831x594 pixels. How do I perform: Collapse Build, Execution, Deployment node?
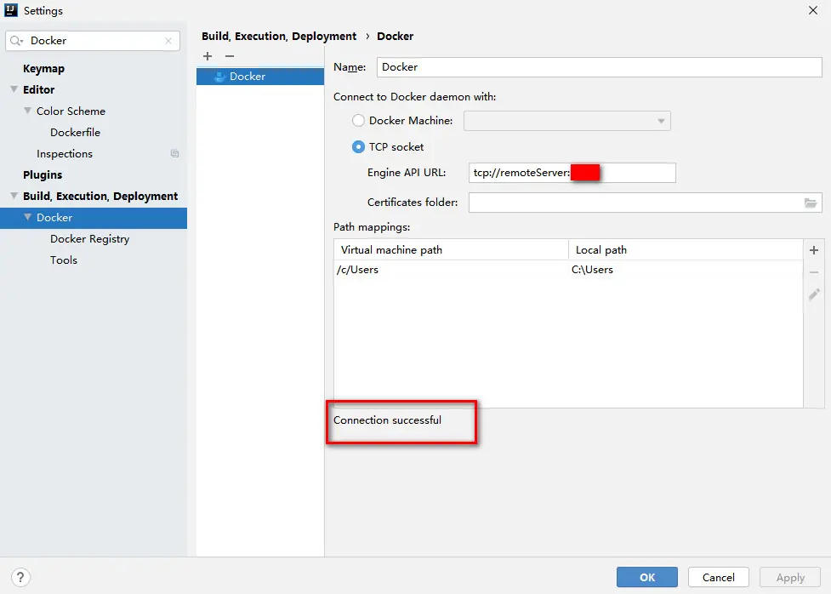pos(14,196)
